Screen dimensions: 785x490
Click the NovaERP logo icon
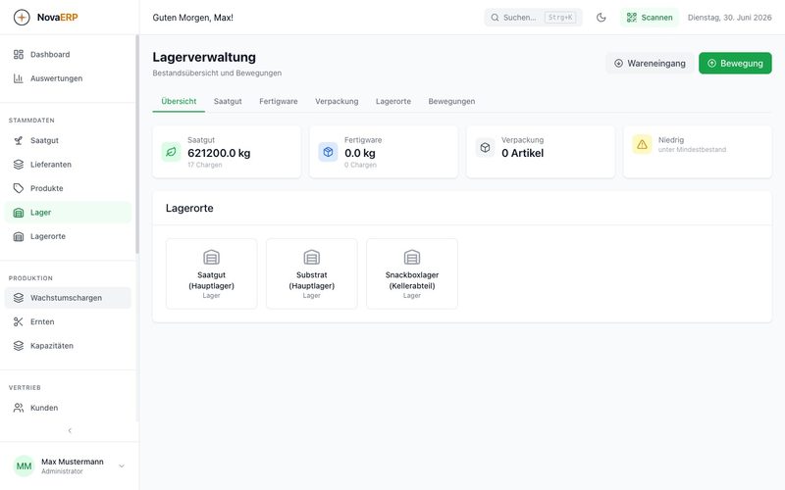pyautogui.click(x=22, y=17)
